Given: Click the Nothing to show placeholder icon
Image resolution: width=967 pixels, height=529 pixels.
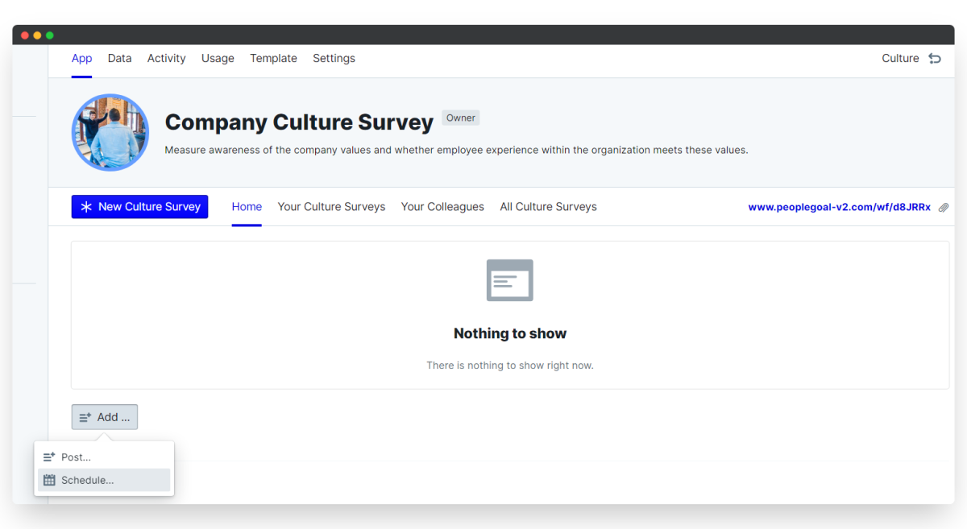Looking at the screenshot, I should (510, 280).
